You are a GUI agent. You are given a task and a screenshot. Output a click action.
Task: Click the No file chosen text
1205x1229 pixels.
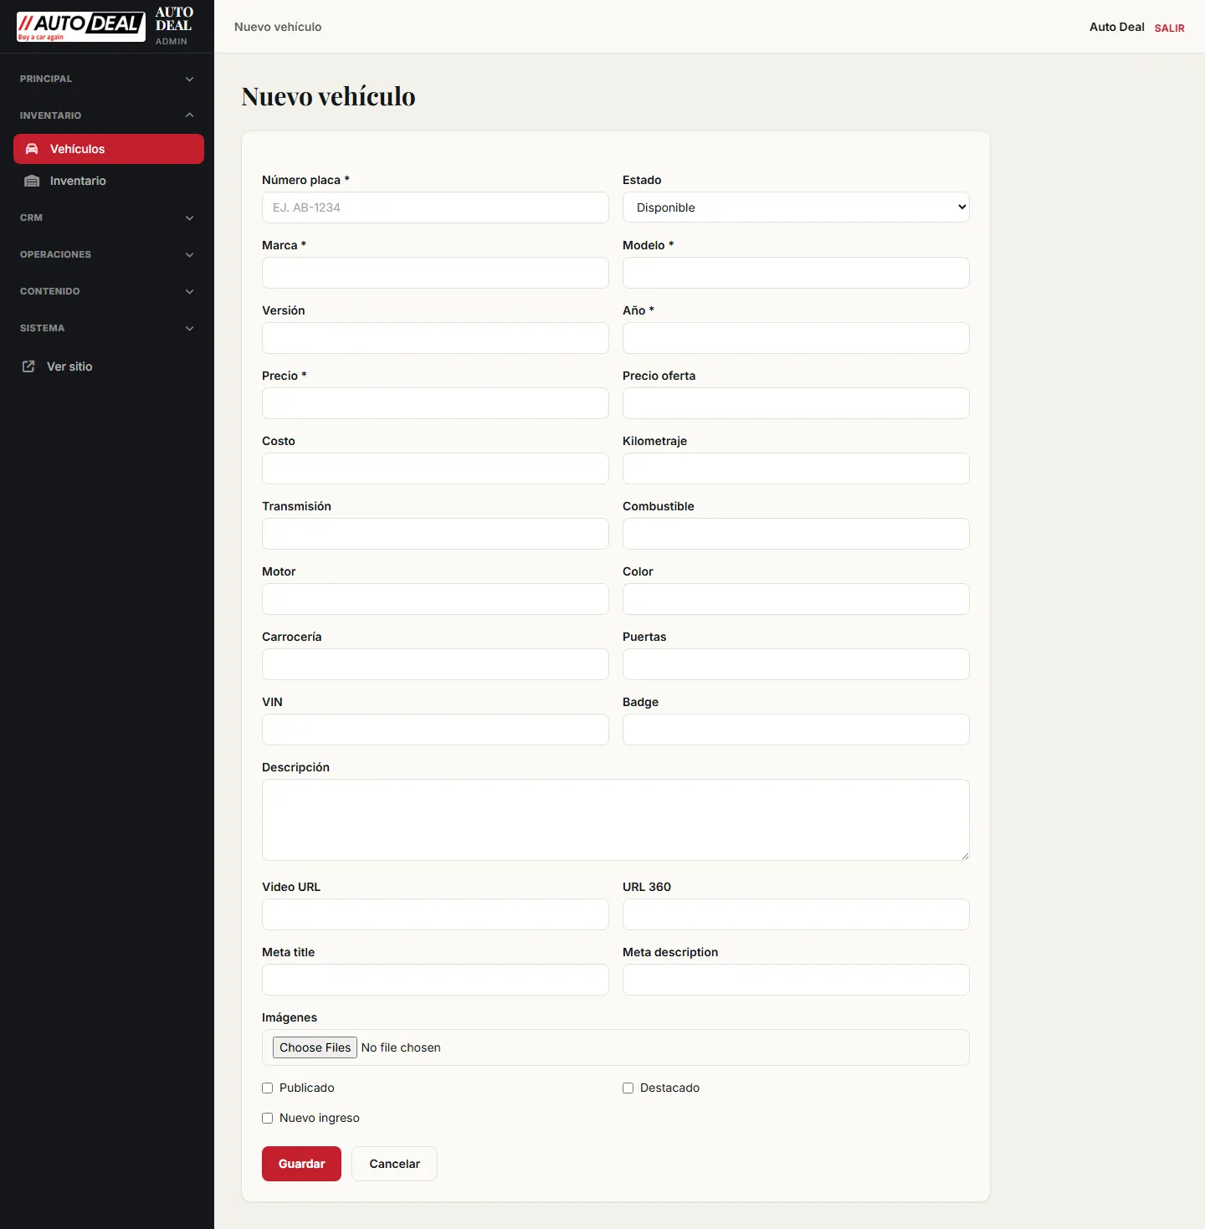pyautogui.click(x=401, y=1047)
